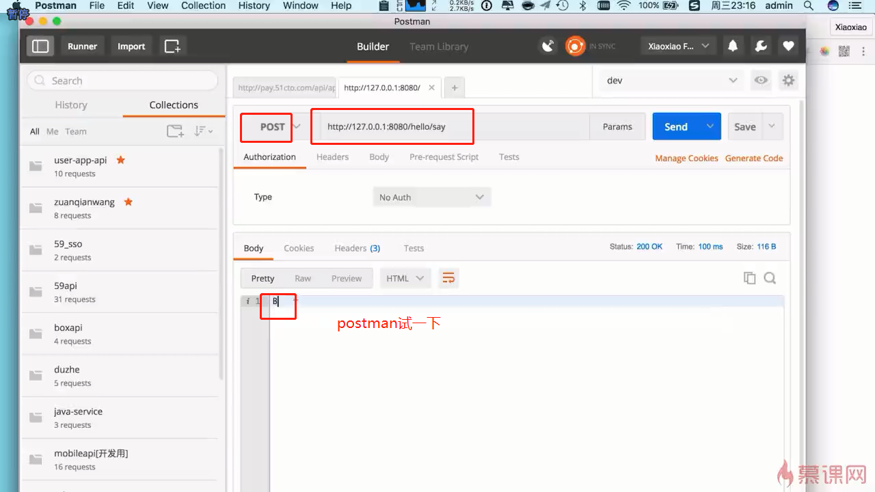Open manage environments gear icon
875x492 pixels.
(788, 80)
